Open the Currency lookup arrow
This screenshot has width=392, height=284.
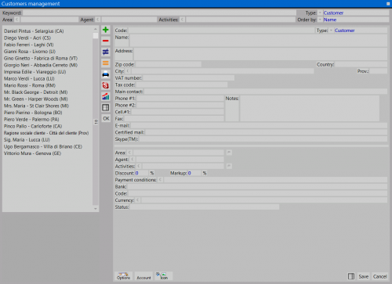pos(137,200)
